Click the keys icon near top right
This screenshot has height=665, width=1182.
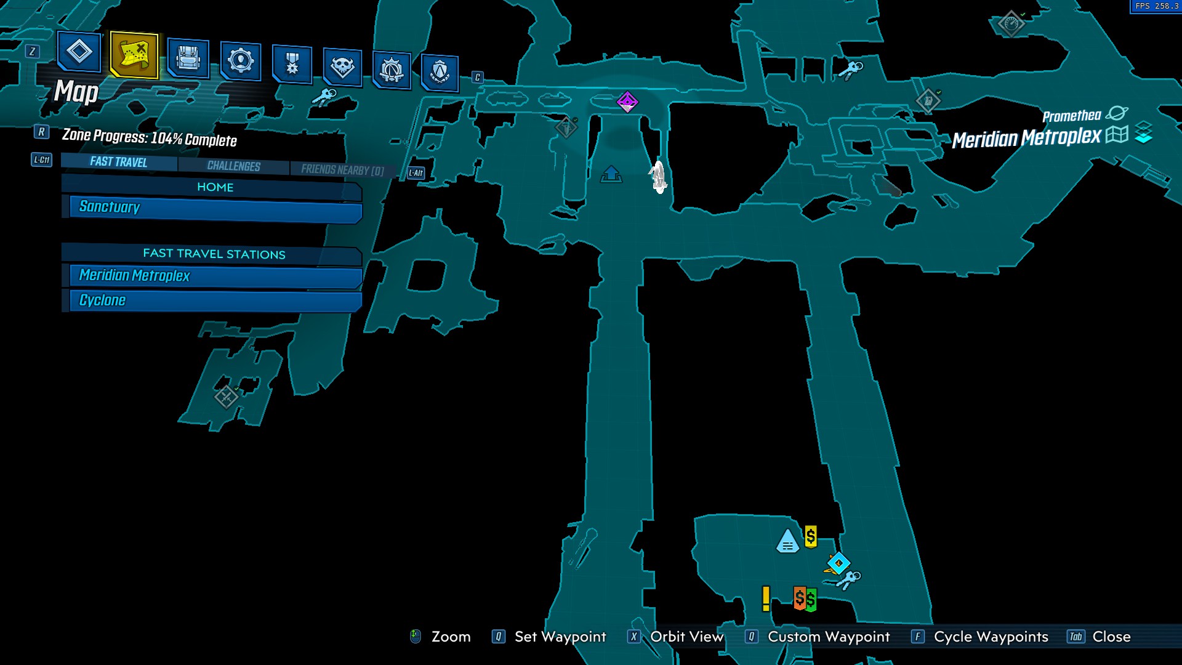(851, 70)
